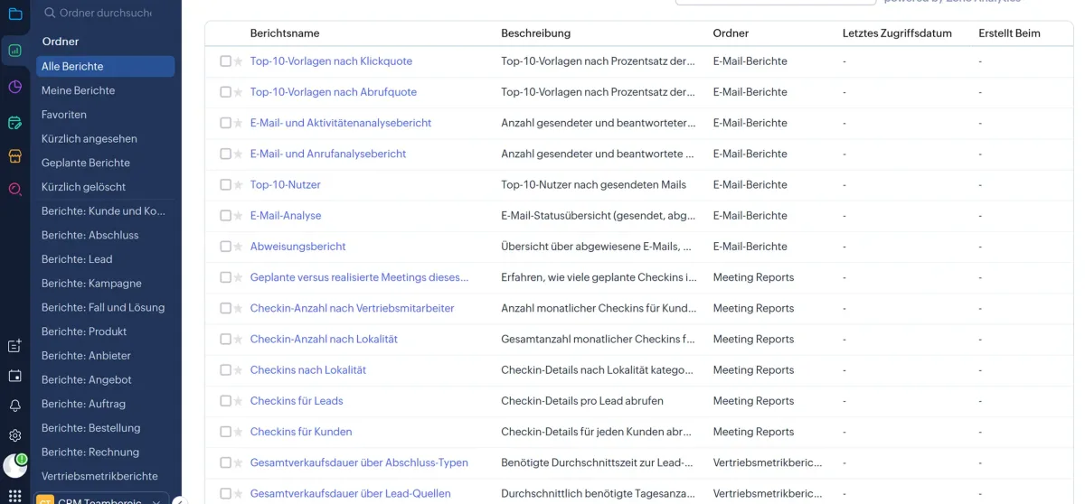Mark E-Mail- und Aktivitätenanalysebericht as favorite
This screenshot has height=504, width=1085.
[239, 123]
